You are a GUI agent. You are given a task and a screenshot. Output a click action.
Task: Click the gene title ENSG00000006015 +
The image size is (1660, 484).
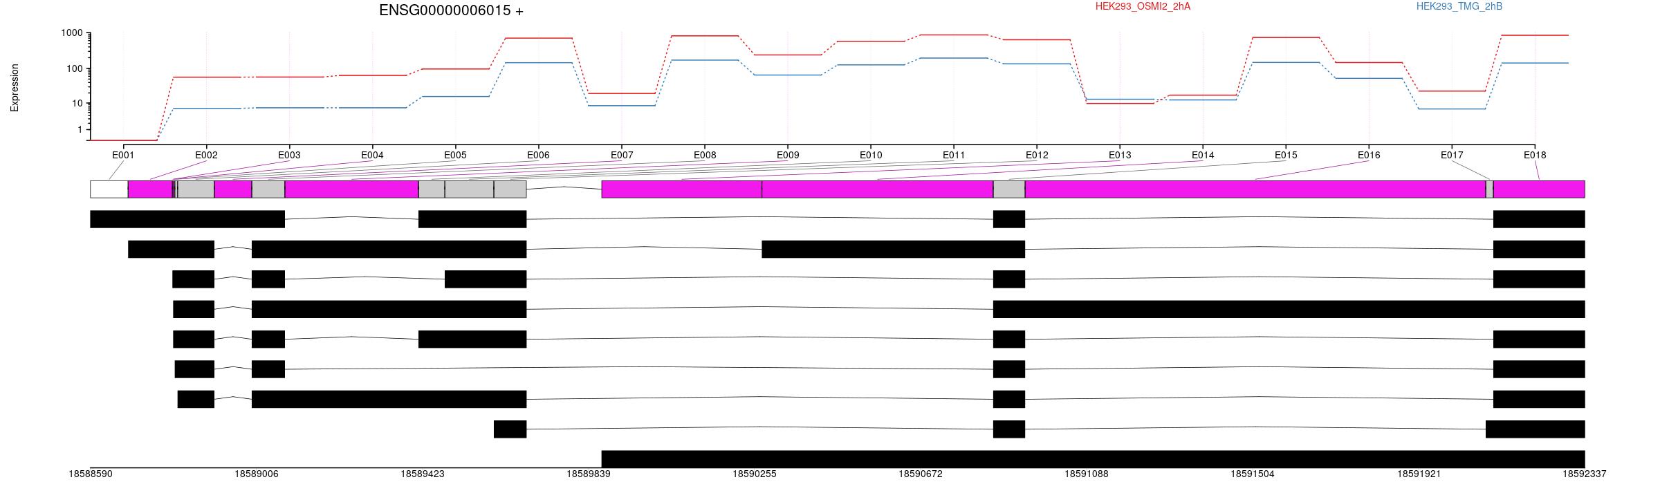coord(451,10)
